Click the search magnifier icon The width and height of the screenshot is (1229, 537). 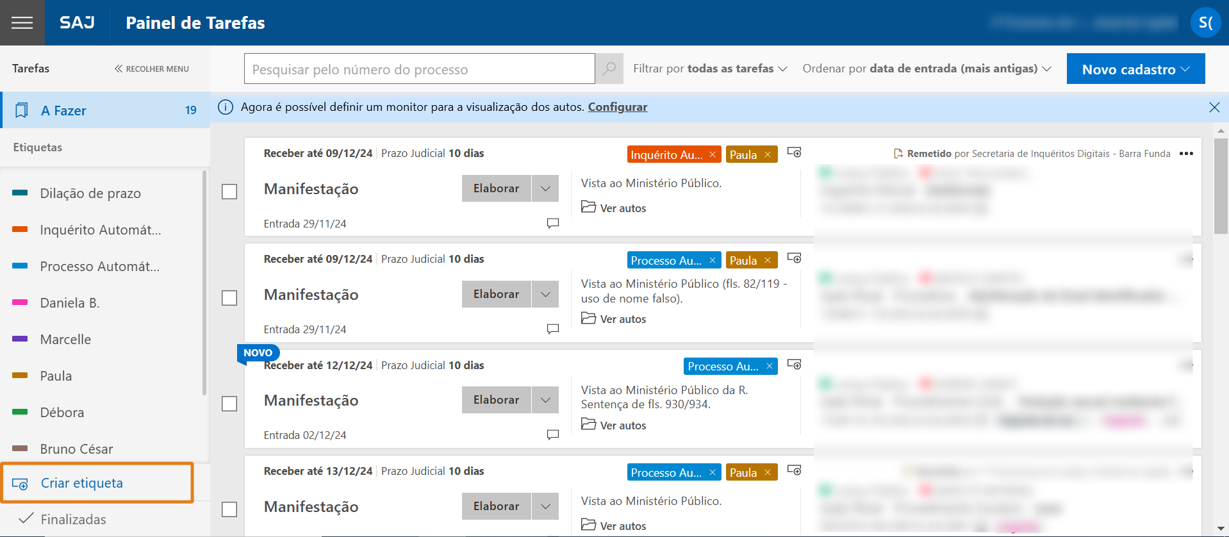609,69
